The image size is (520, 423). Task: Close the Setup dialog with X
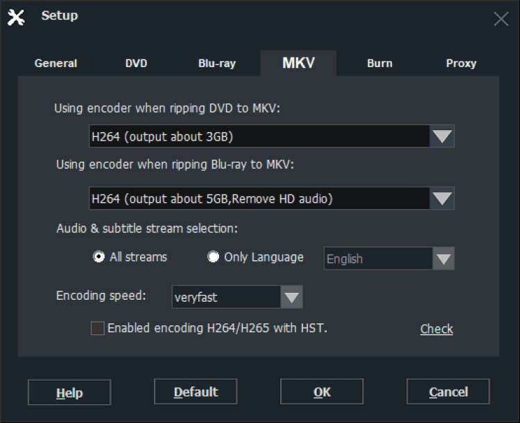[x=501, y=19]
